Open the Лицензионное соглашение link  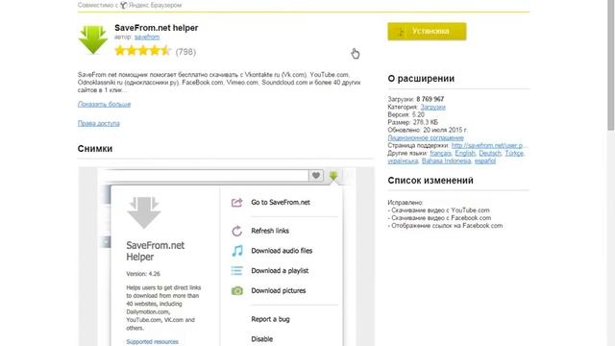click(x=426, y=137)
